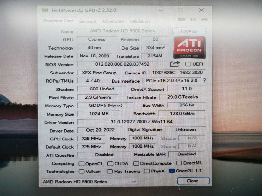Click the GPU-Z app icon in title bar
This screenshot has height=196, width=262.
(x=45, y=10)
